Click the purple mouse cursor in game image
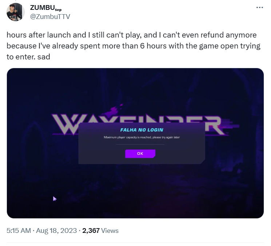 [x=55, y=199]
